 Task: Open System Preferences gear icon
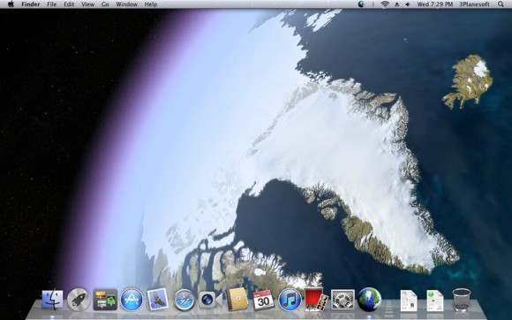click(343, 300)
